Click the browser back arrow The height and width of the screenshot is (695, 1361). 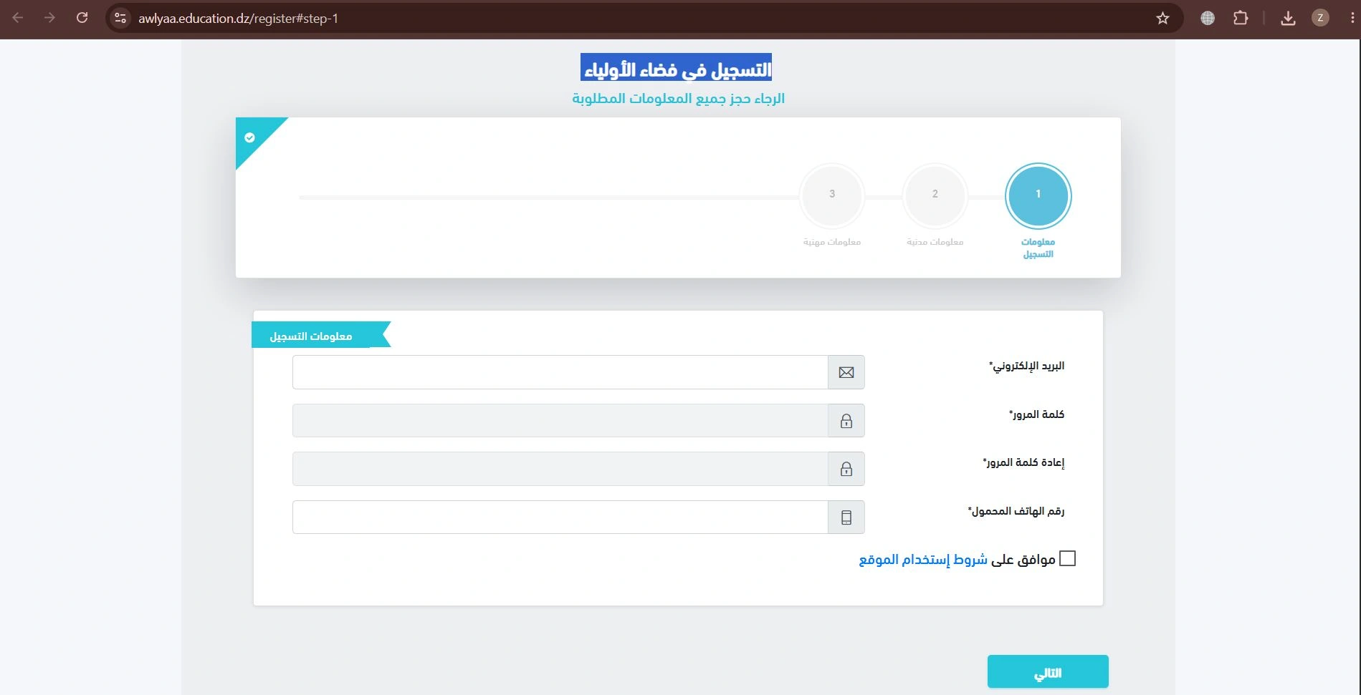(x=18, y=18)
